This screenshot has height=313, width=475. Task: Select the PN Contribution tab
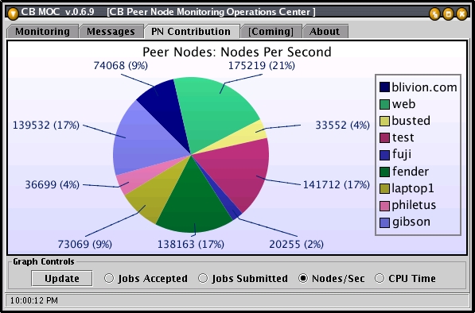point(191,32)
